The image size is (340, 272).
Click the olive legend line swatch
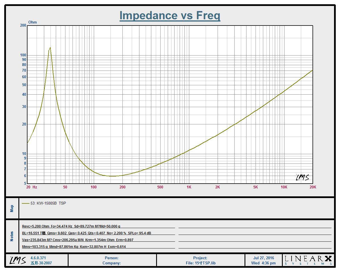[x=25, y=203]
